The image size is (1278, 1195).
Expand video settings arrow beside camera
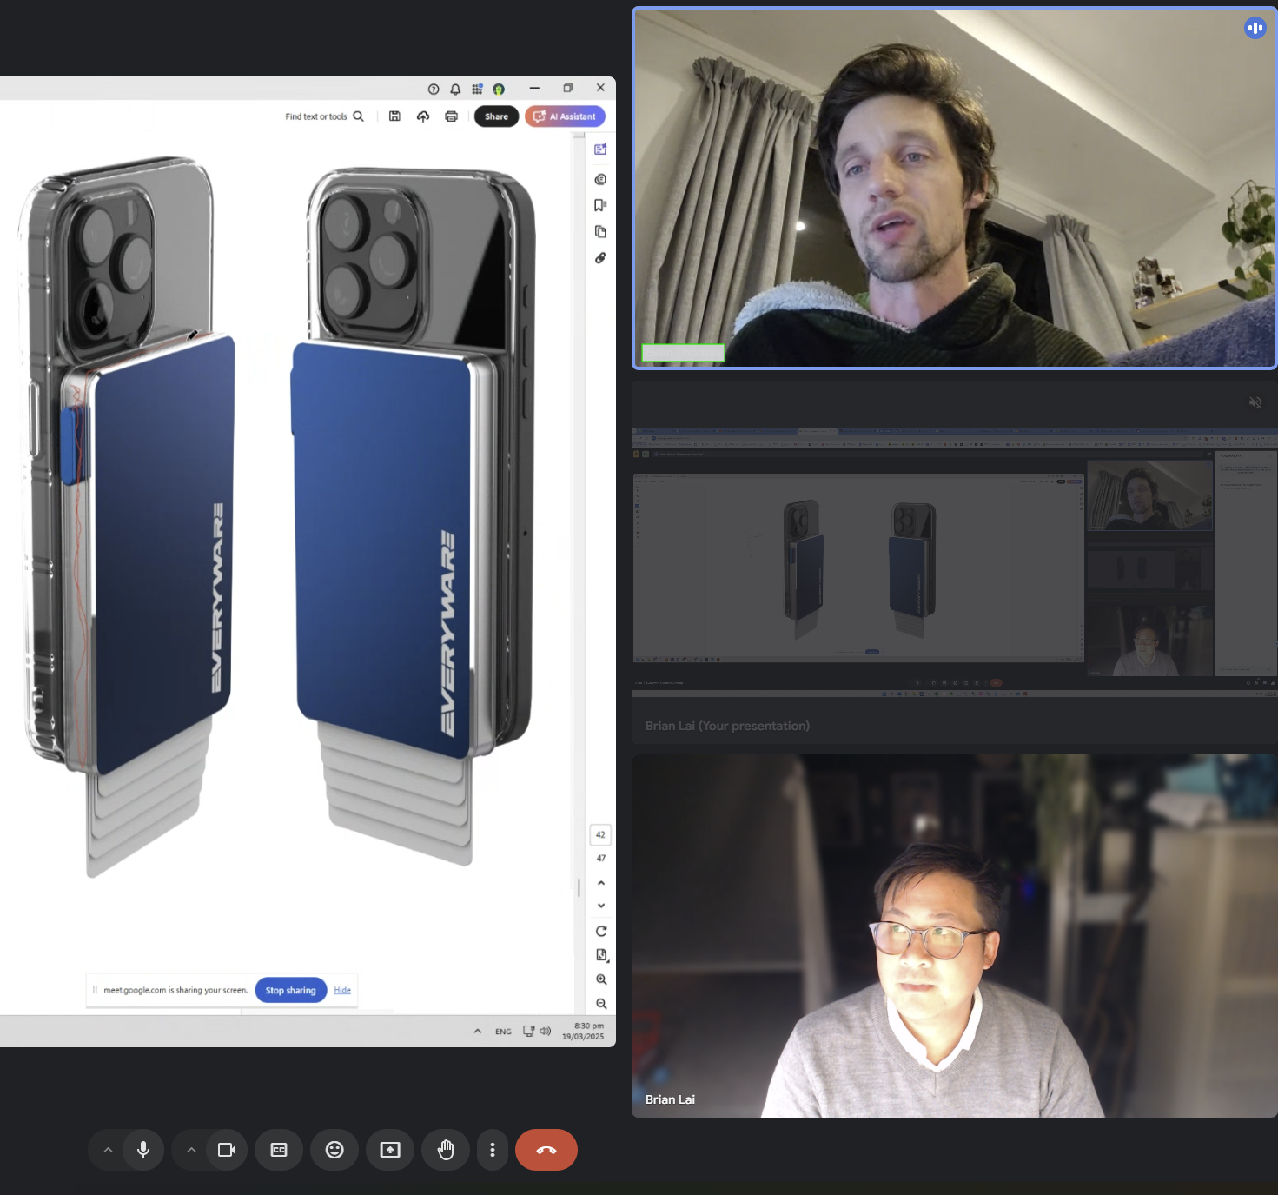coord(191,1150)
